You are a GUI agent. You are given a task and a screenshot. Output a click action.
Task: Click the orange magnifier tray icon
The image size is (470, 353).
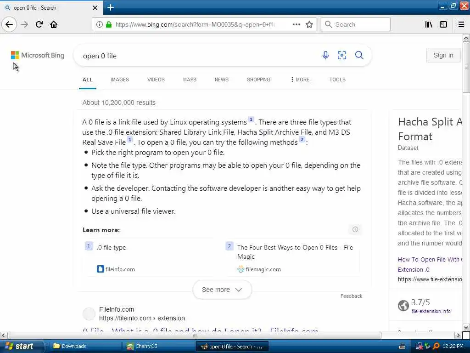436,347
